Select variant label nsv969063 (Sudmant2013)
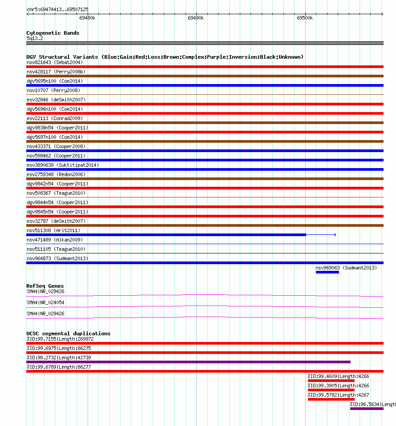Image resolution: width=396 pixels, height=426 pixels. coord(346,268)
